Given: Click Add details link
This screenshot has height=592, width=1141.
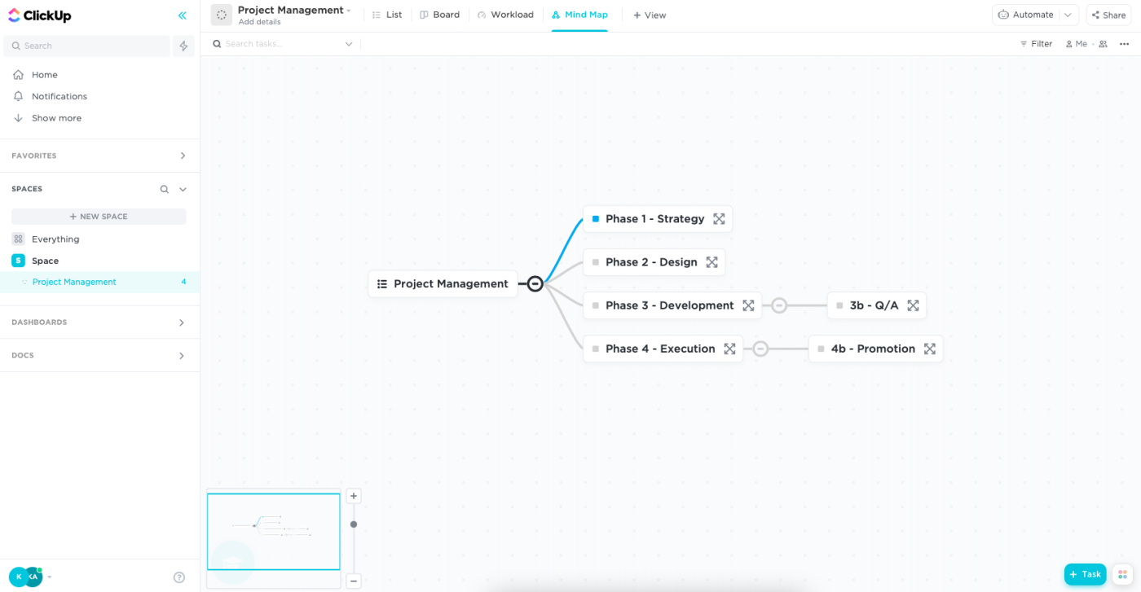Looking at the screenshot, I should tap(259, 22).
